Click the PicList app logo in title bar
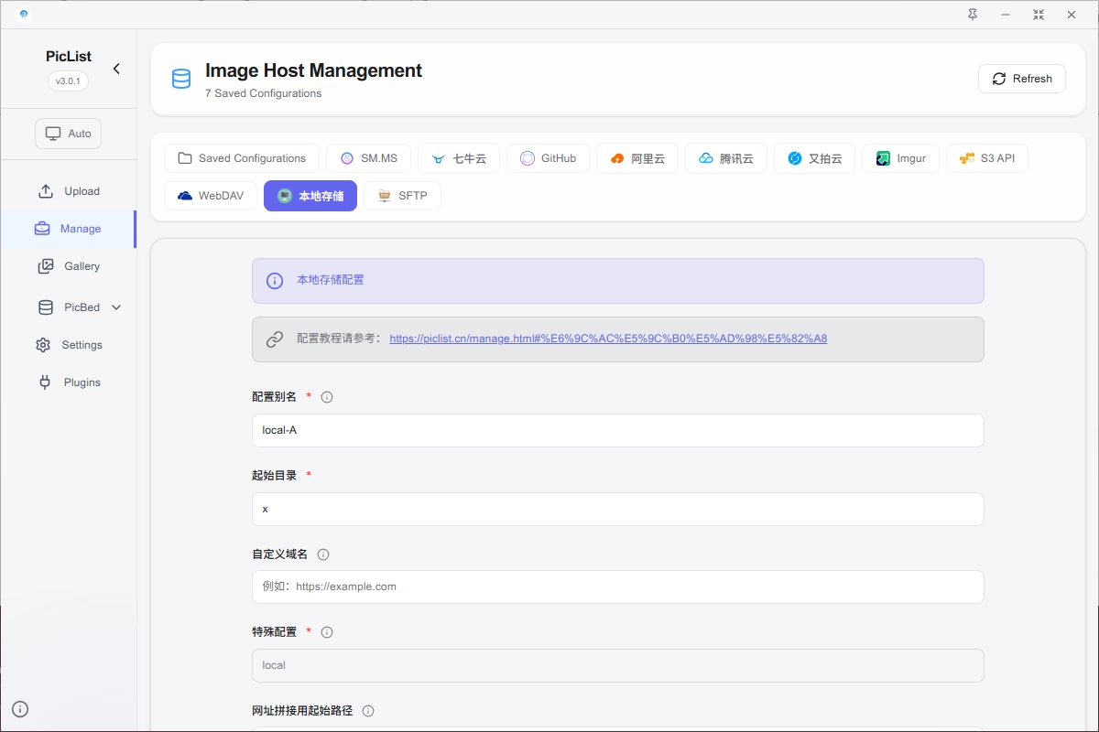The height and width of the screenshot is (732, 1099). pyautogui.click(x=23, y=14)
